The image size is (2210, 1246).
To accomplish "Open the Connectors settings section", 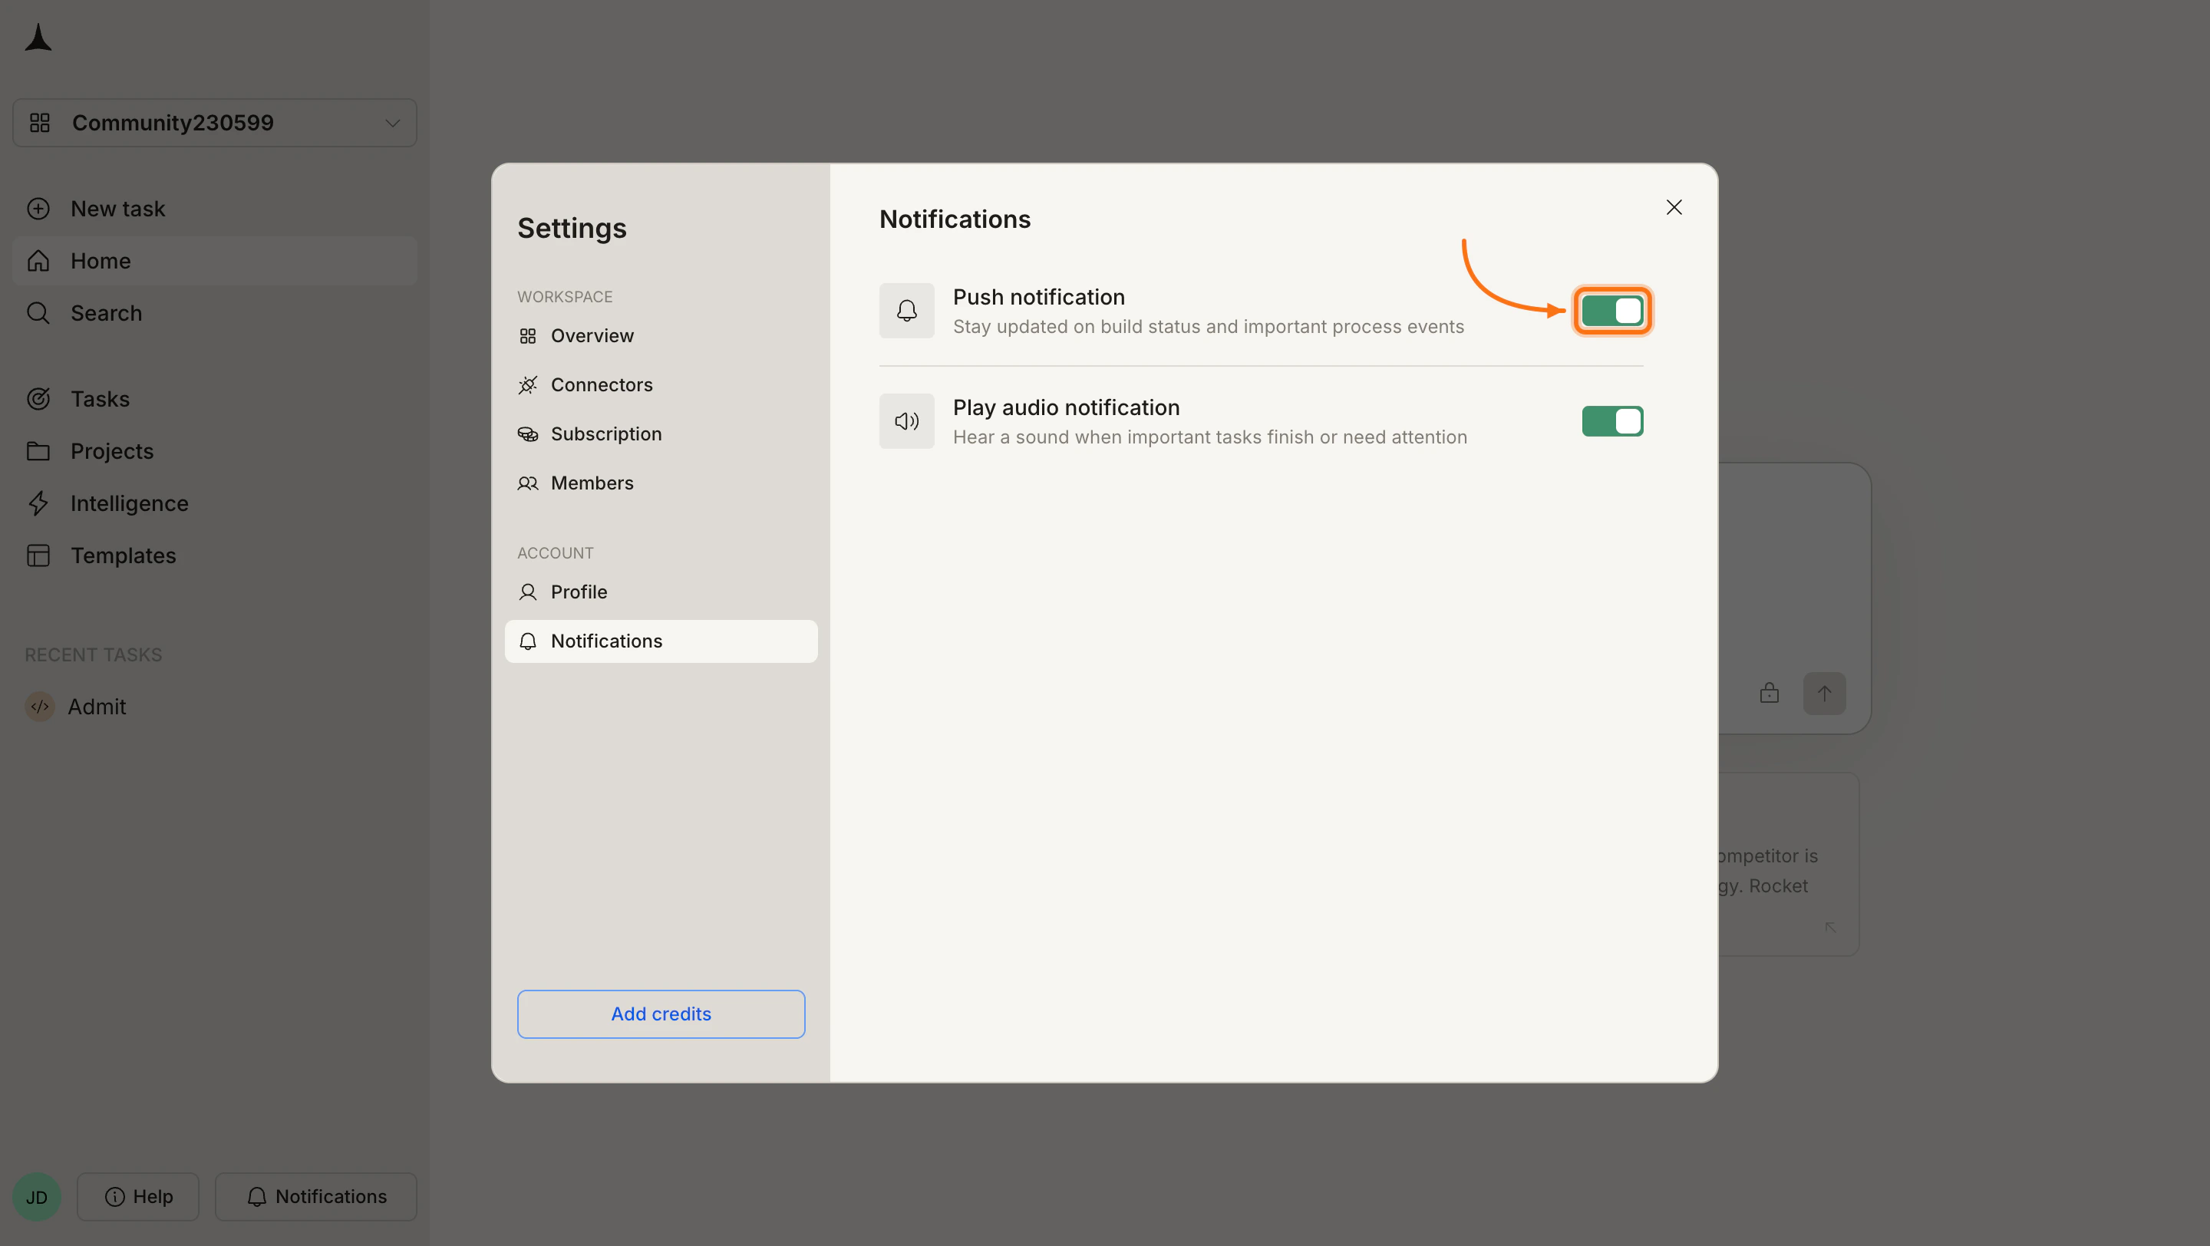I will coord(661,385).
